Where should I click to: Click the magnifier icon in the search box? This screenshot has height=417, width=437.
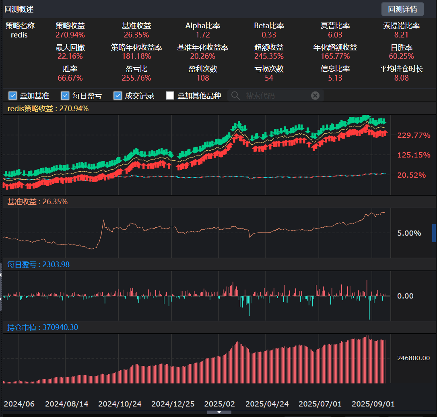click(236, 95)
